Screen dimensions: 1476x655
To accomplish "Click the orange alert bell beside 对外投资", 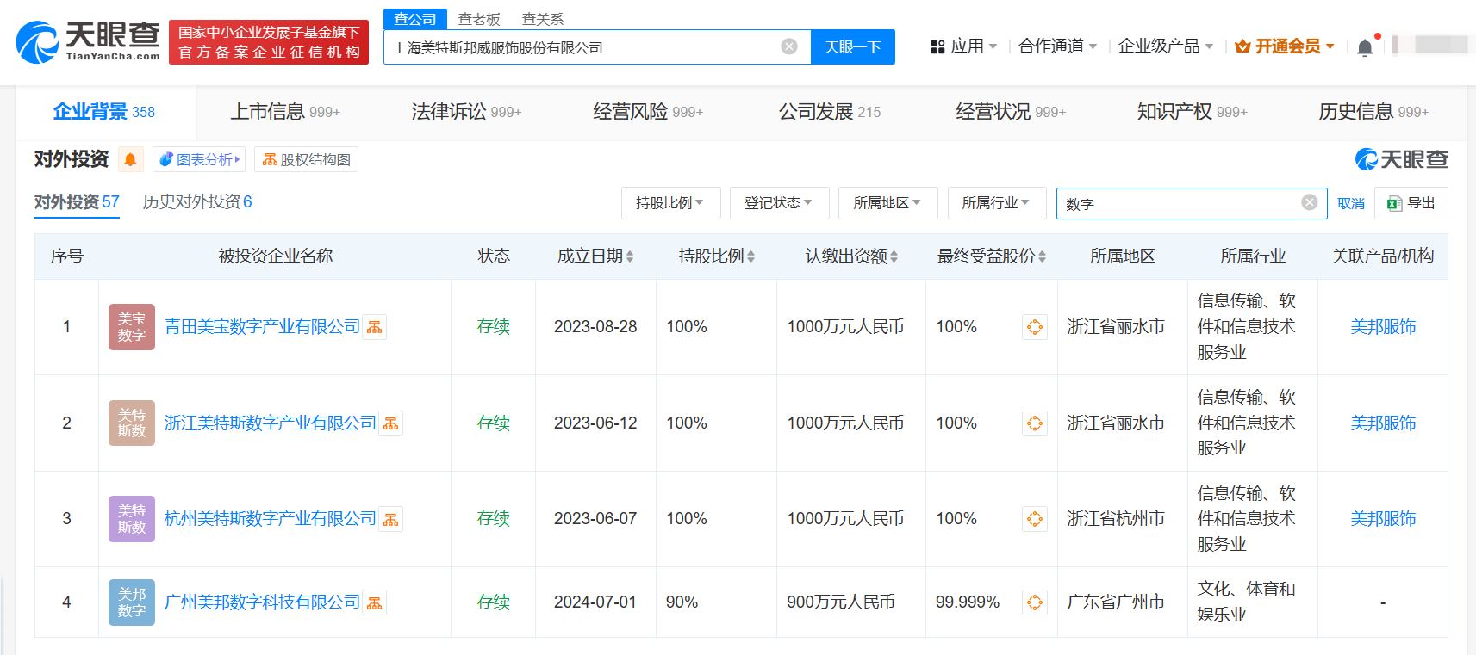I will click(130, 159).
